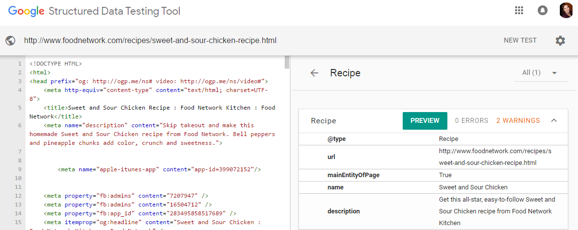
Task: Click the 0 ERRORS label
Action: pyautogui.click(x=471, y=120)
